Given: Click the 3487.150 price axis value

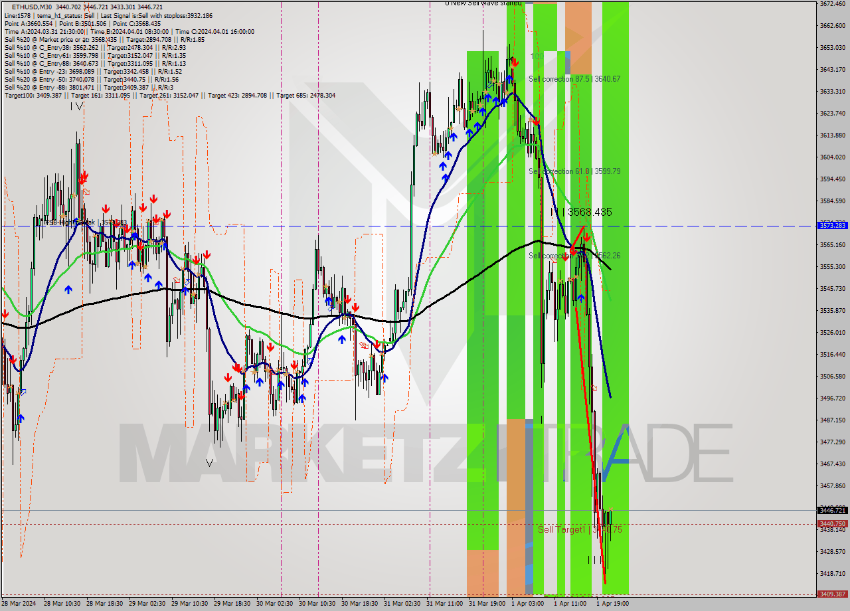Looking at the screenshot, I should (832, 420).
